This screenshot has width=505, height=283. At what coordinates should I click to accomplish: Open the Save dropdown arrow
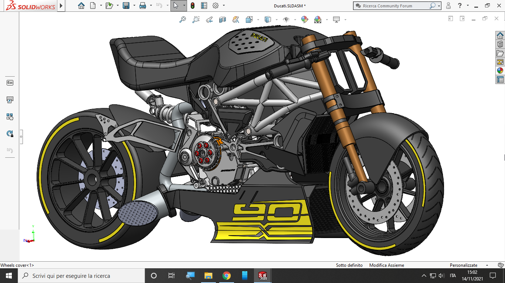point(134,6)
